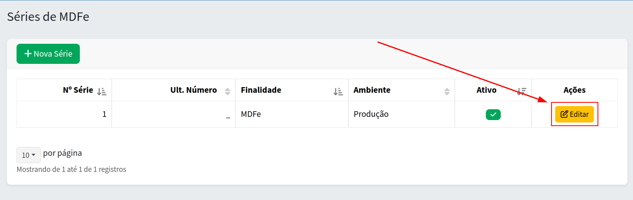This screenshot has height=200, width=633.
Task: Click the Séries de MDFe page heading
Action: (48, 17)
